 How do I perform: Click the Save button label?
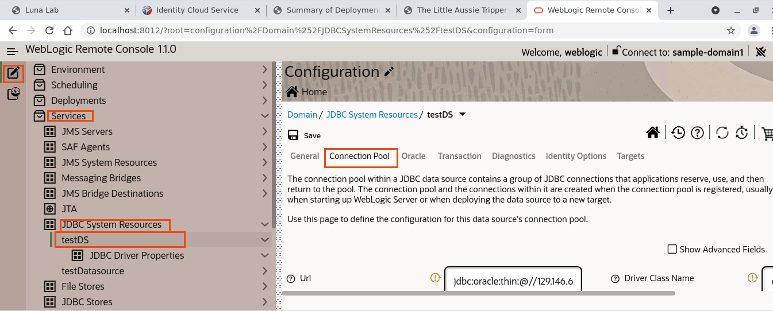[312, 136]
